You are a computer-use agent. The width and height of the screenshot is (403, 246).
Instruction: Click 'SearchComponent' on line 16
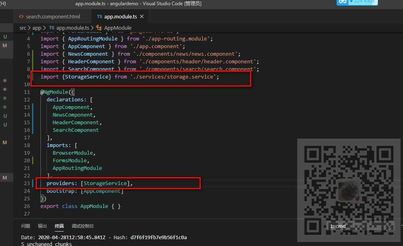(x=76, y=130)
